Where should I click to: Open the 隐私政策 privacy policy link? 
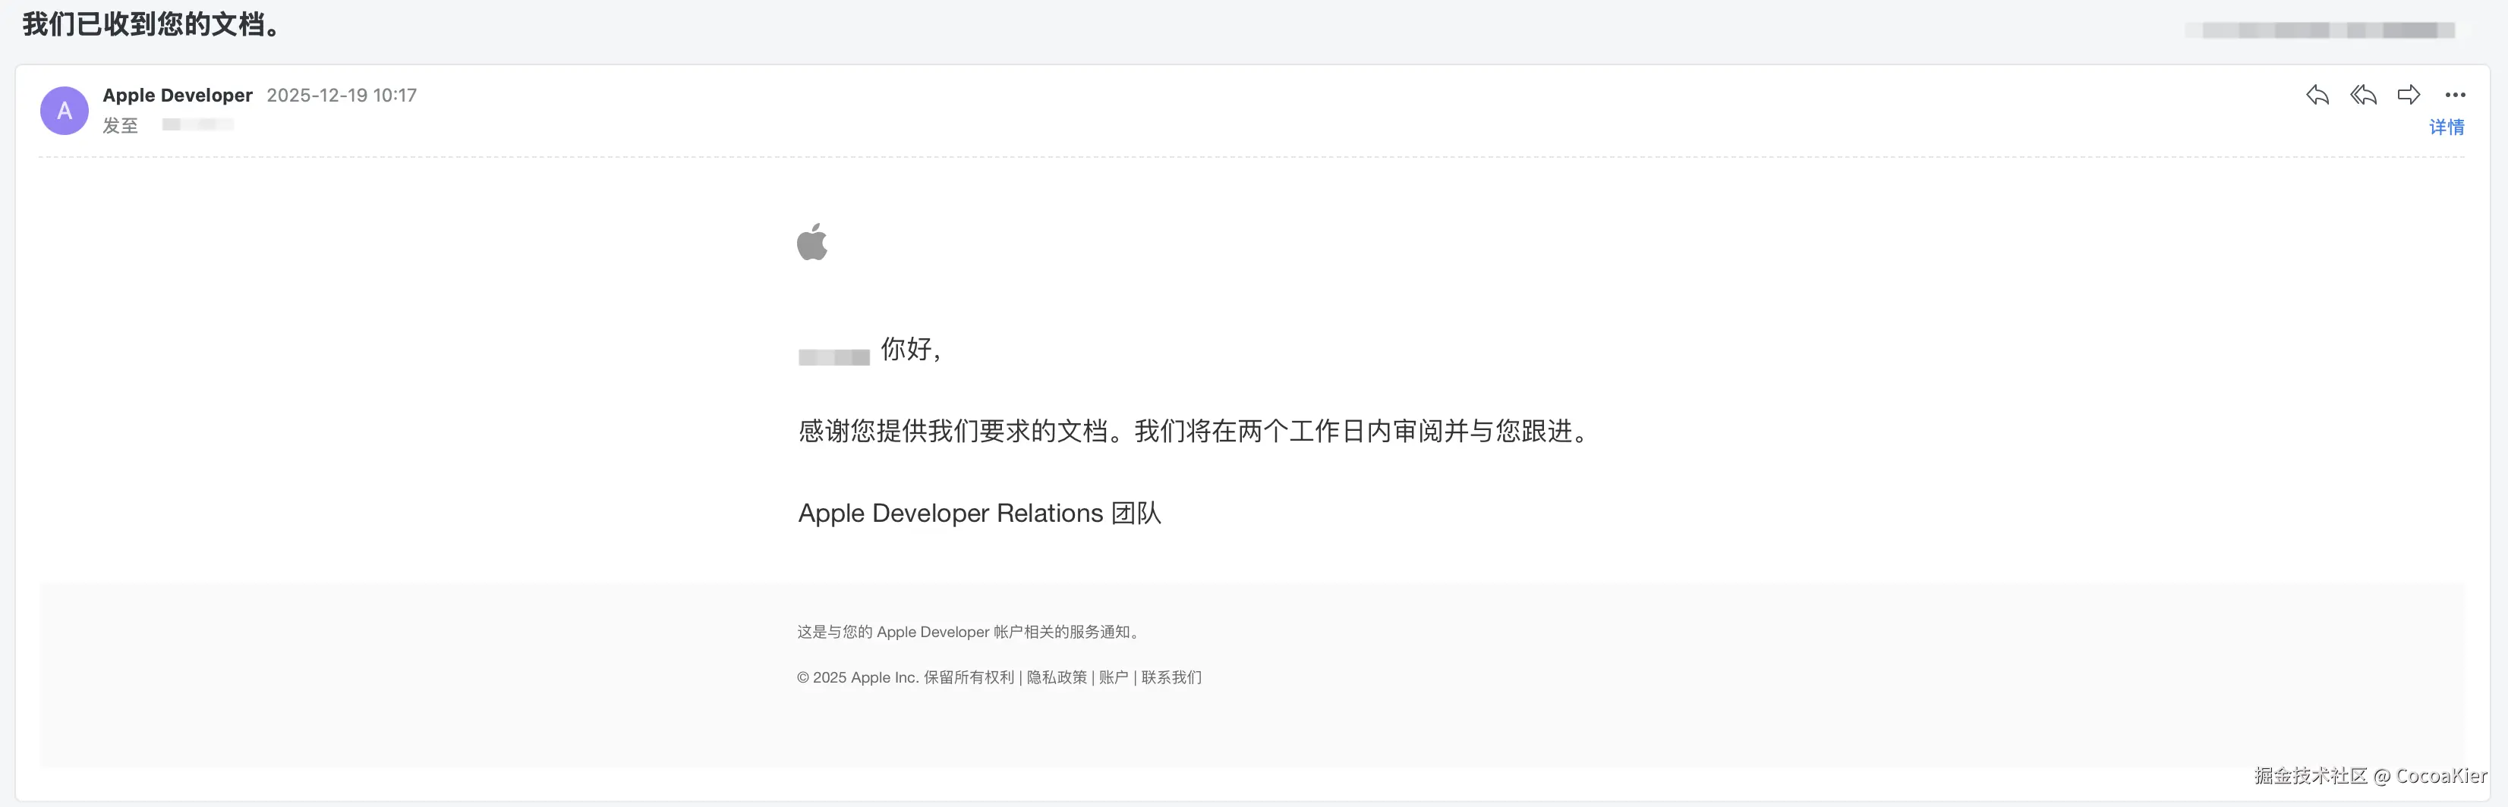[x=1057, y=678]
